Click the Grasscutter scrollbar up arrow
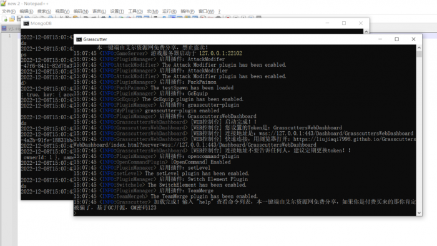 pyautogui.click(x=419, y=47)
